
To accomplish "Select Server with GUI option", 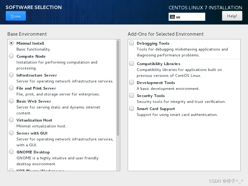I will [x=11, y=133].
